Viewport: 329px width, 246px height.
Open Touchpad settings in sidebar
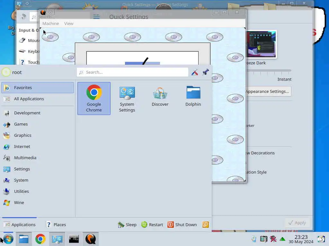(29, 62)
